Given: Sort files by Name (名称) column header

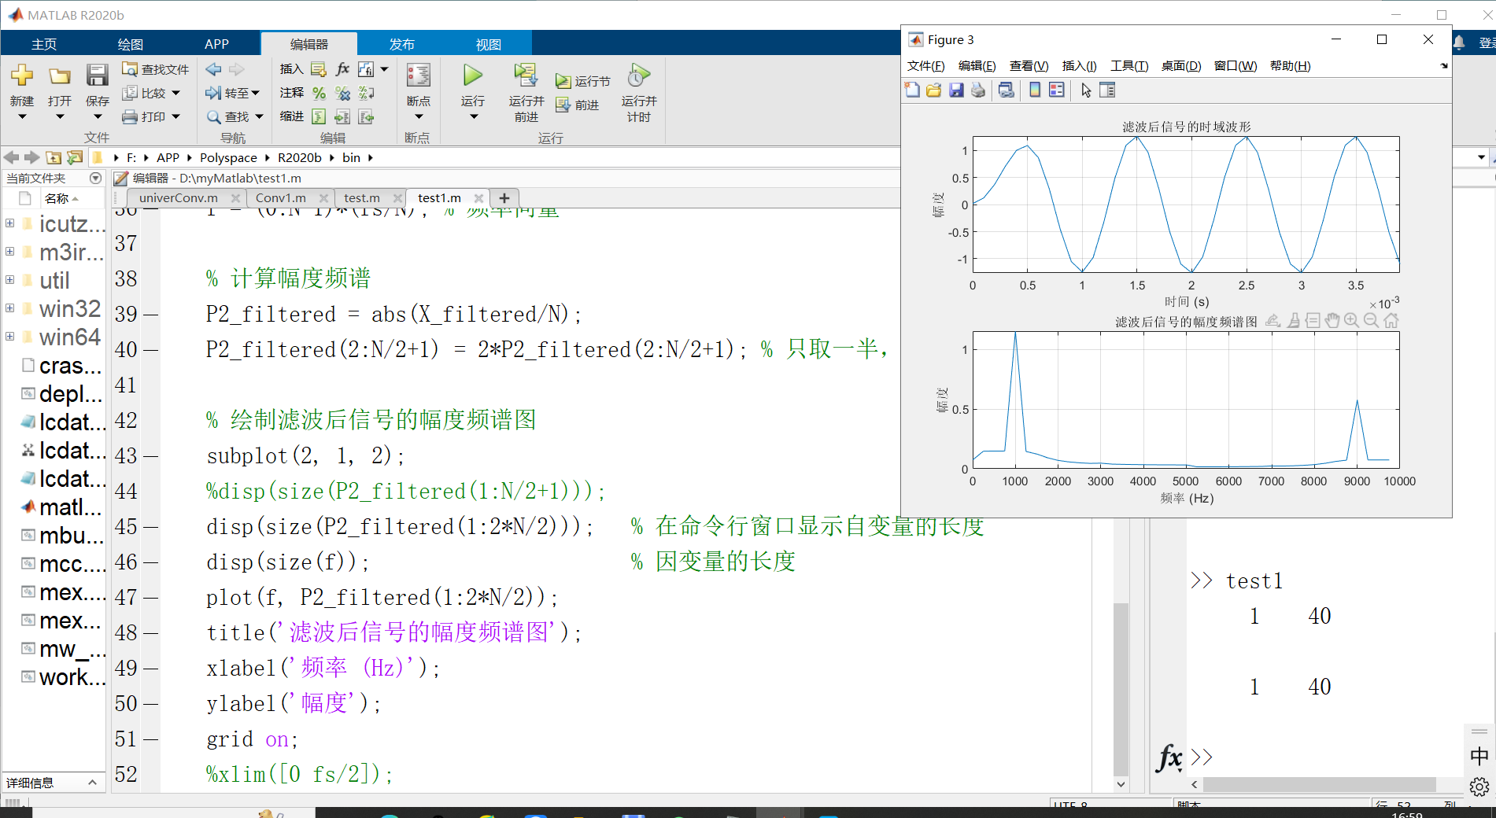Looking at the screenshot, I should pos(61,198).
